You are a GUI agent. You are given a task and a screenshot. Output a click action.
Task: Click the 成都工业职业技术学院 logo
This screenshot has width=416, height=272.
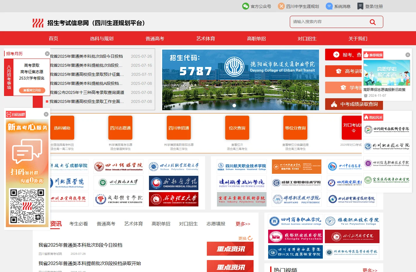tap(297, 183)
